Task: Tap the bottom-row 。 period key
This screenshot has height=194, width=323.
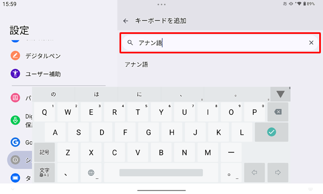Action: click(231, 172)
